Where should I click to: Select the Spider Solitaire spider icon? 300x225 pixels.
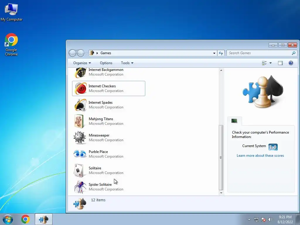80,187
